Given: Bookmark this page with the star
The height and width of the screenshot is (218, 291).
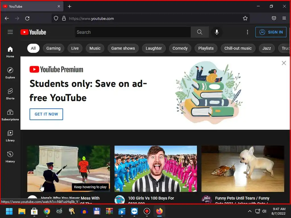Looking at the screenshot, I should click(x=245, y=18).
